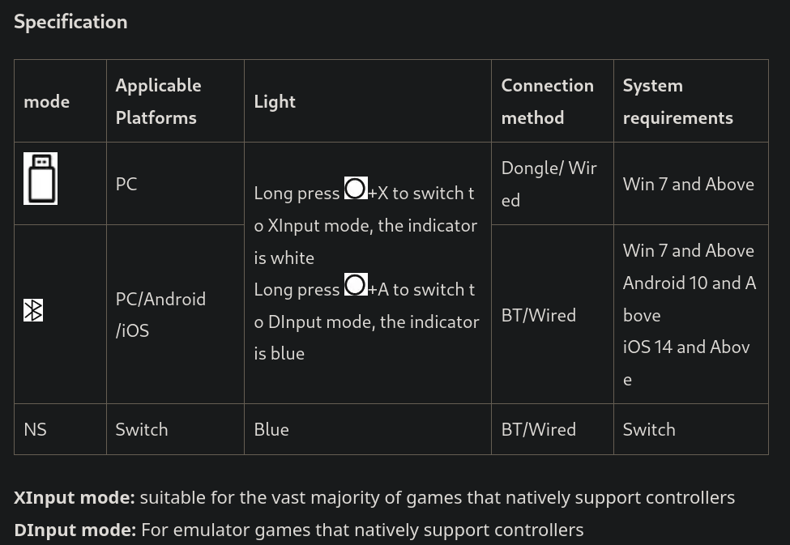Select the Applicable Platforms column header
This screenshot has width=790, height=545.
(158, 101)
